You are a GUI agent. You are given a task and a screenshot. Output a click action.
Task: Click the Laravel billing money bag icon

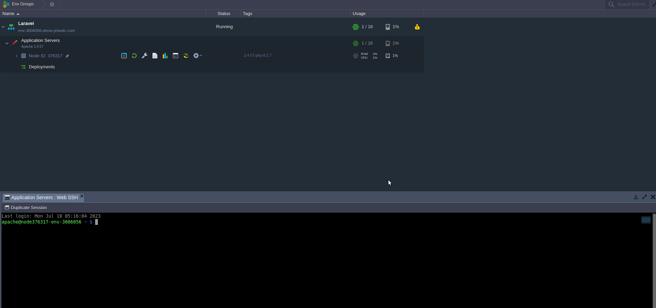point(417,27)
